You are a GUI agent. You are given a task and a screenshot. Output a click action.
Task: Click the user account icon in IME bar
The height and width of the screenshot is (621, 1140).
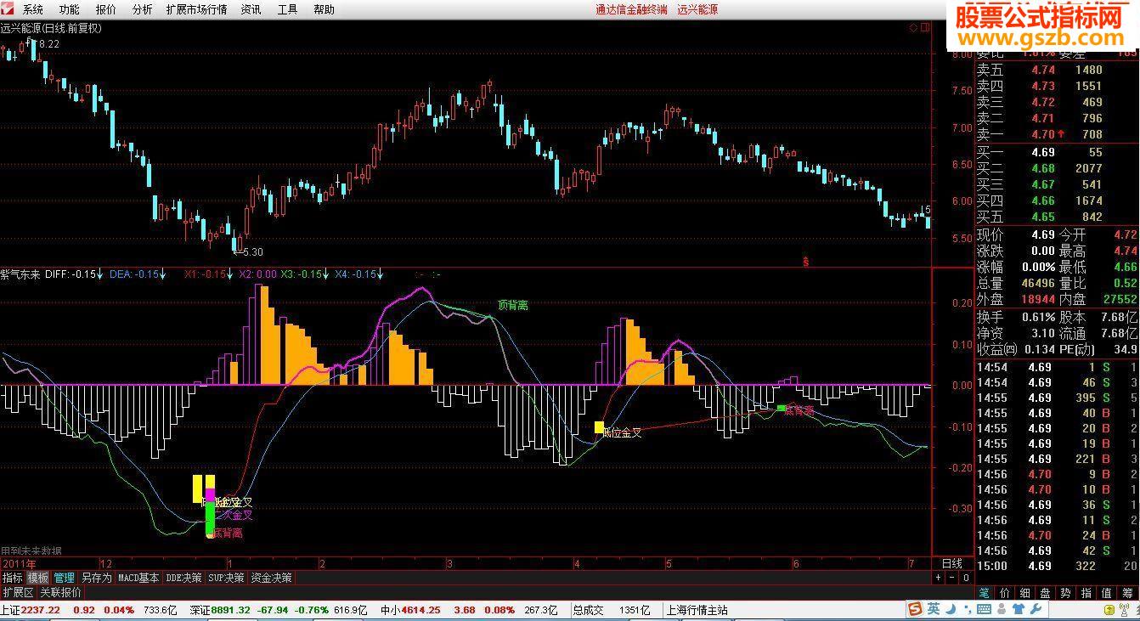(x=1003, y=609)
